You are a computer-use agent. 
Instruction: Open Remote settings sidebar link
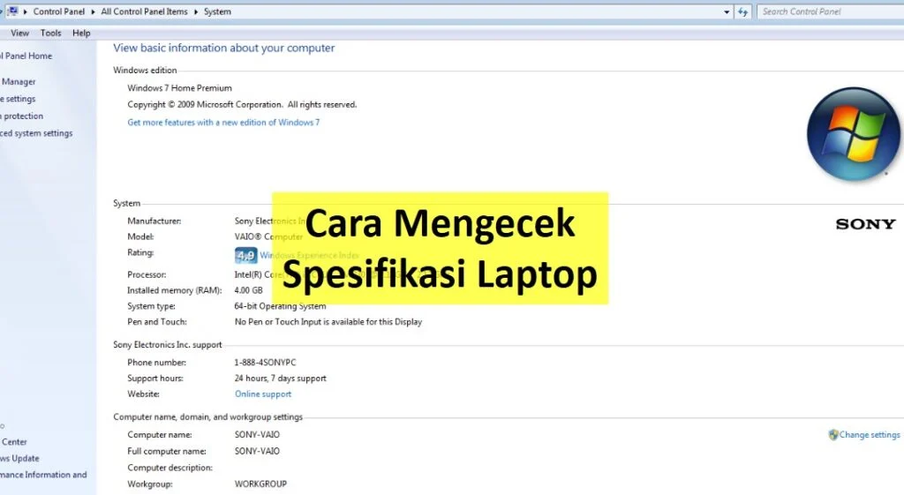coord(18,99)
